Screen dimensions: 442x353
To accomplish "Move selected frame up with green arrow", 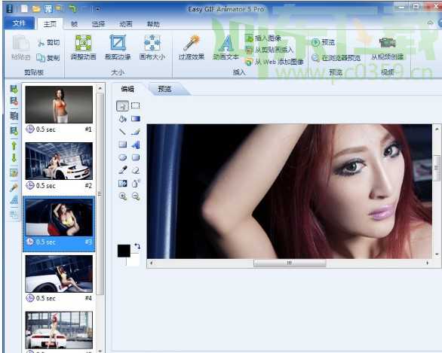I will click(x=14, y=146).
